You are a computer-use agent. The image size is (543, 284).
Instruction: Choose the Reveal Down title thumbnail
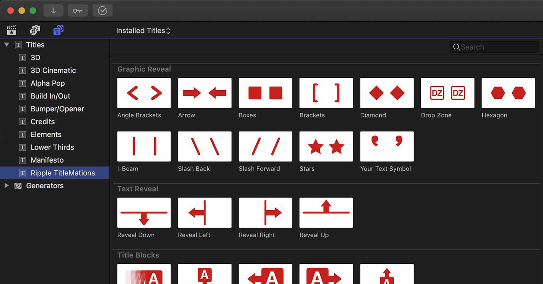[x=144, y=213]
